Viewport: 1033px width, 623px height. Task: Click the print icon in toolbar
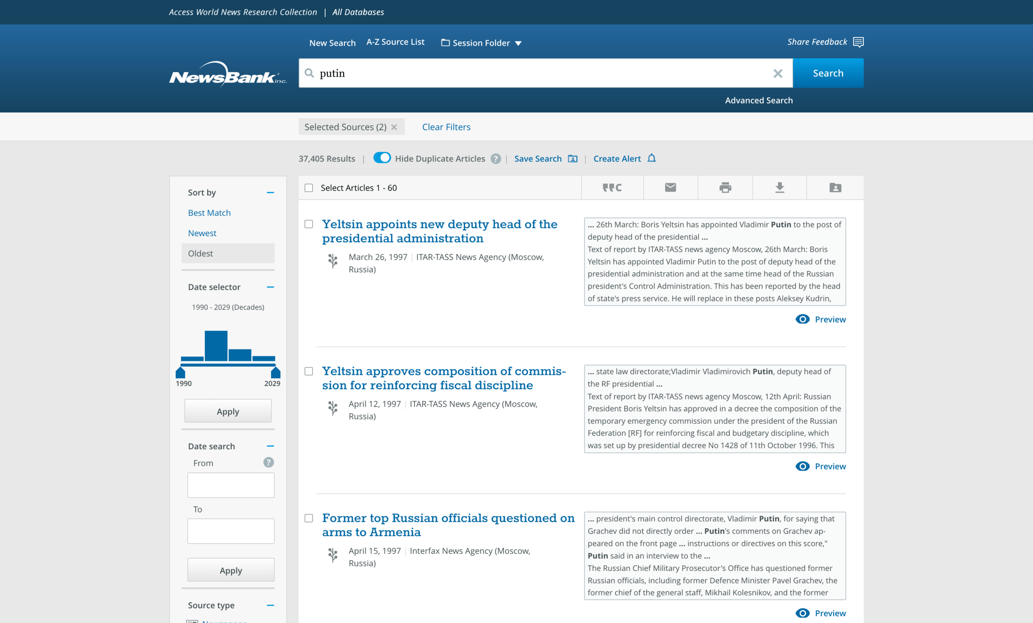point(725,187)
